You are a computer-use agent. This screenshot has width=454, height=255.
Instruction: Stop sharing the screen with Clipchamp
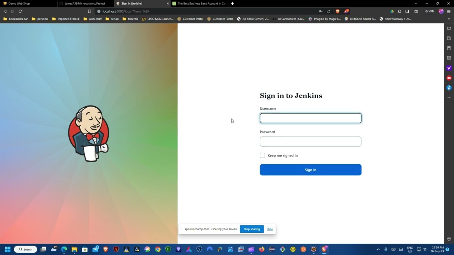pos(252,229)
